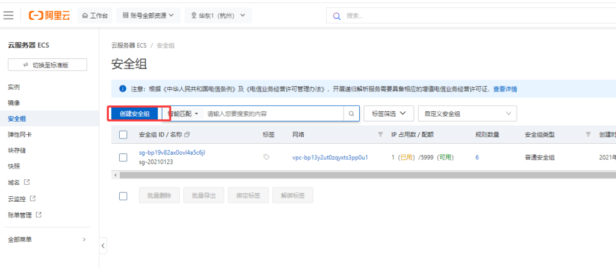Click the security group search magnifier button
This screenshot has width=616, height=269.
(351, 114)
